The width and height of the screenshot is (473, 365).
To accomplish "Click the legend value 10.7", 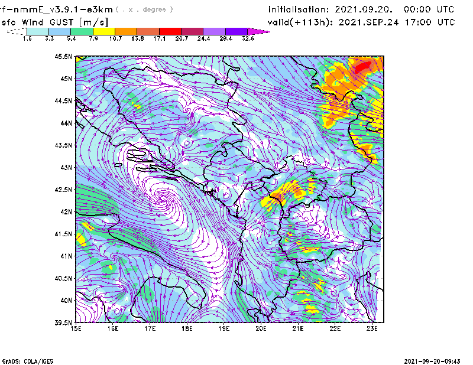I will click(x=115, y=38).
